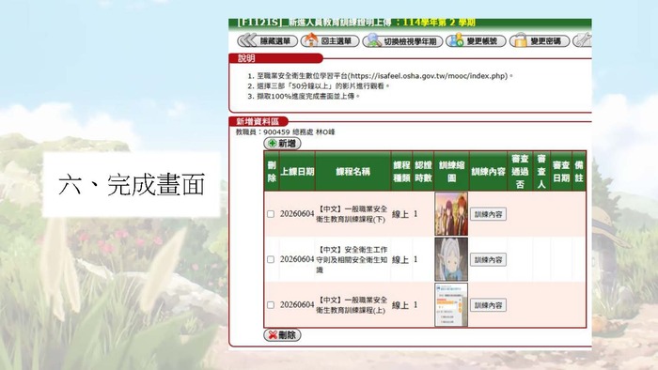Viewport: 658px width, 370px height.
Task: Click instruction line about 50分鐘以上 videos
Action: click(x=323, y=85)
